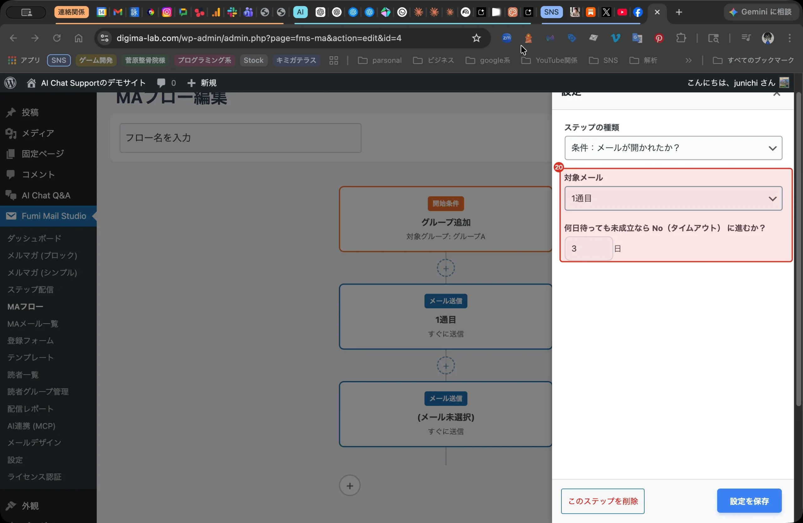Screen dimensions: 803x523
Task: Go to メルマガ (ブロック) submenu
Action: click(42, 255)
